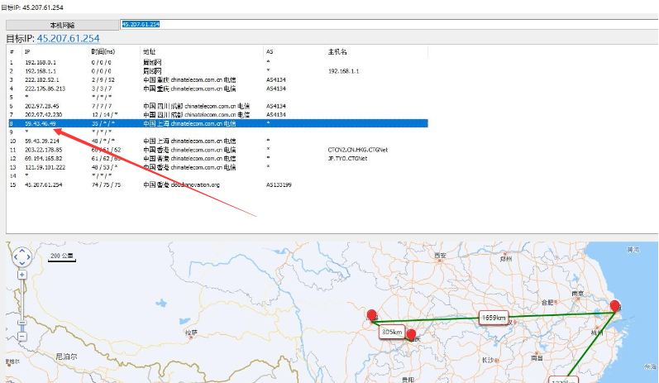659x383 pixels.
Task: Click AS133199 in hop 15 row
Action: tap(279, 184)
